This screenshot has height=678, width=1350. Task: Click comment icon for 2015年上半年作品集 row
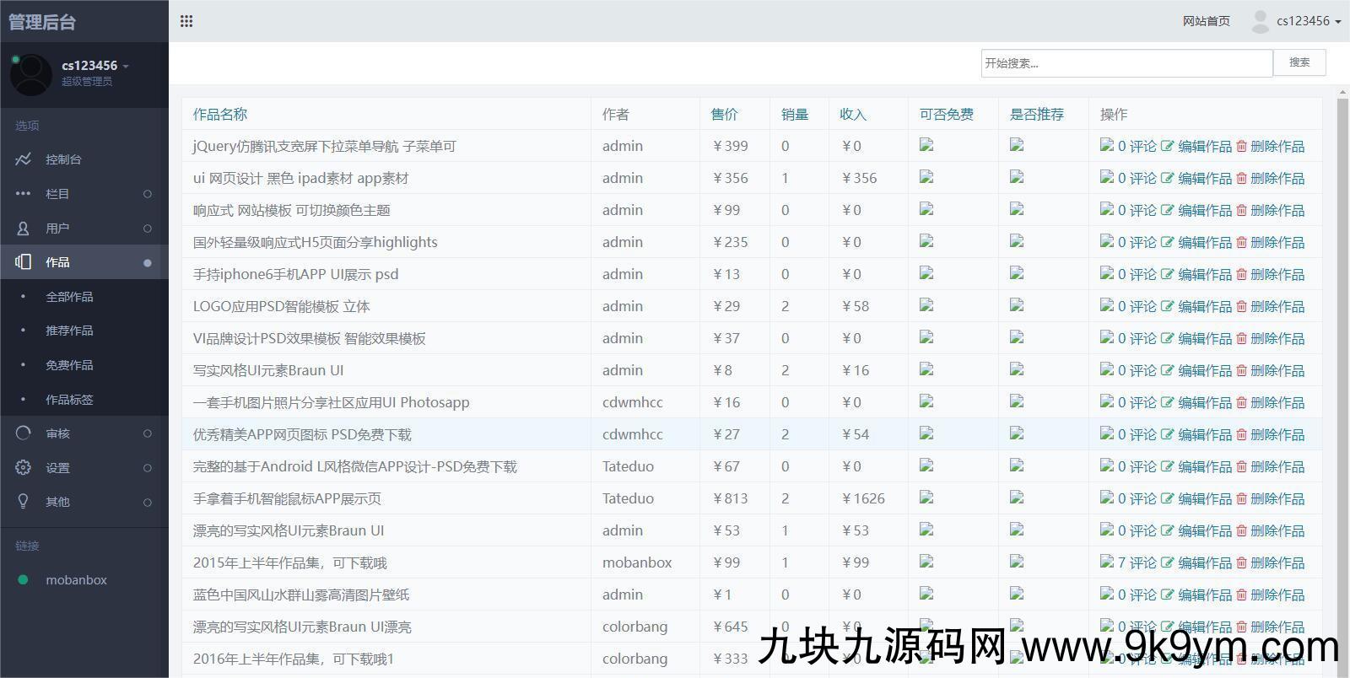click(1106, 562)
